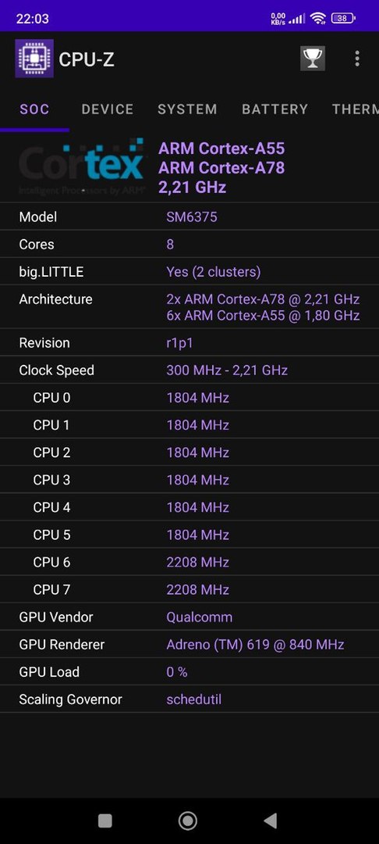Switch to the DEVICE tab
379x844 pixels.
click(x=108, y=109)
